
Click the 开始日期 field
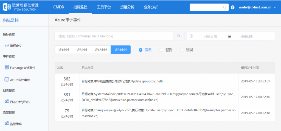210,36
